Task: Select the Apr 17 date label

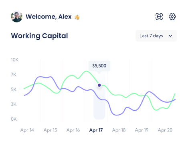Action: click(96, 130)
